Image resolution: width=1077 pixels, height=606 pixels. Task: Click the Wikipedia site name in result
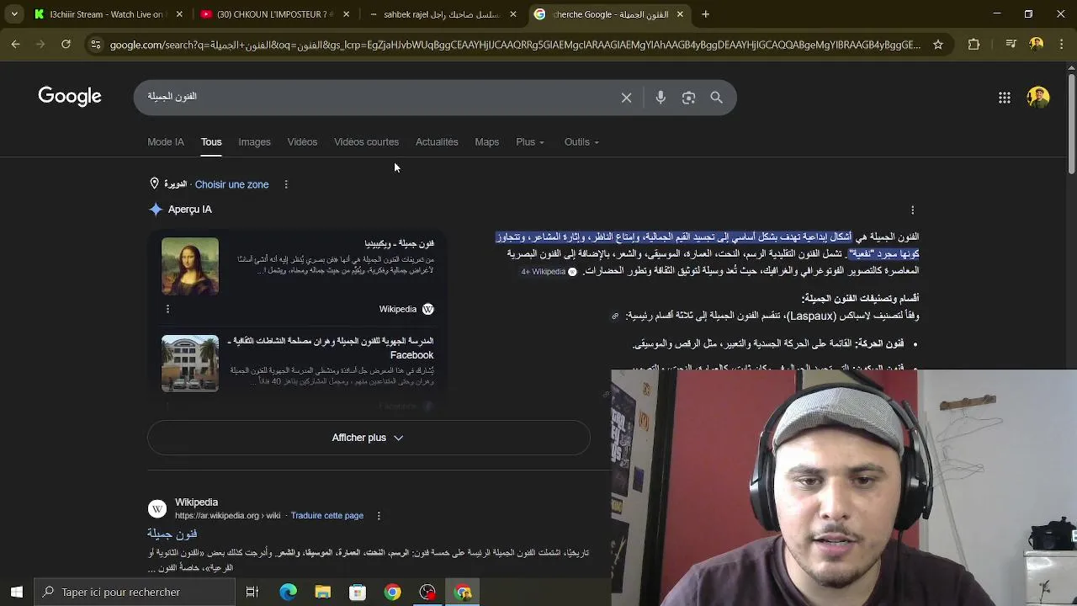tap(196, 502)
